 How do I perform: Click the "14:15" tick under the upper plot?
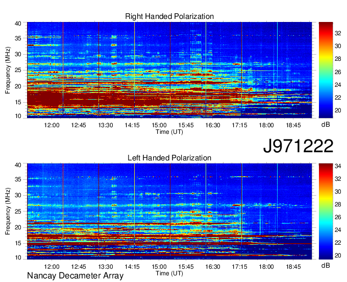point(132,125)
